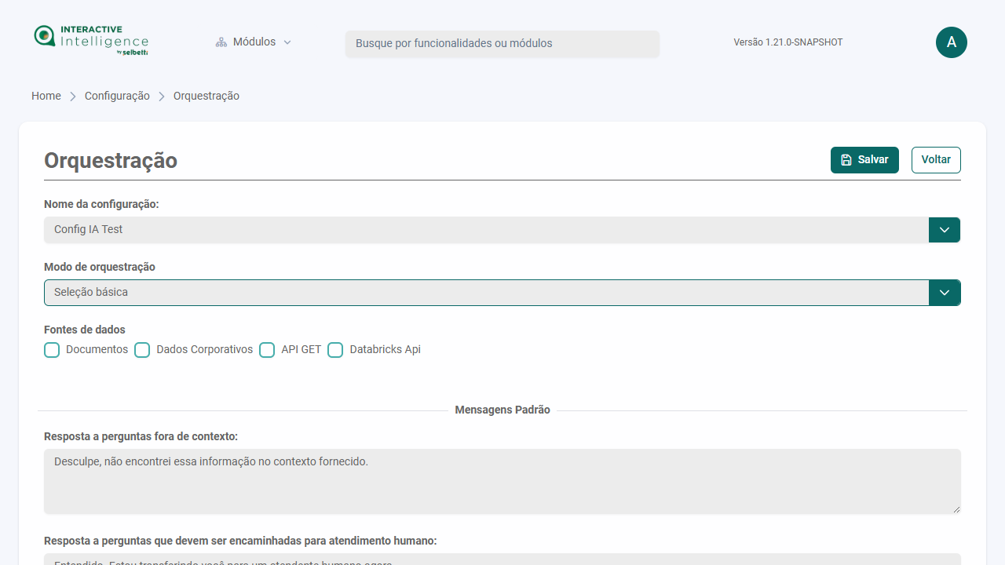The image size is (1005, 565).
Task: Click the Mensagens Padrão section label
Action: [x=502, y=410]
